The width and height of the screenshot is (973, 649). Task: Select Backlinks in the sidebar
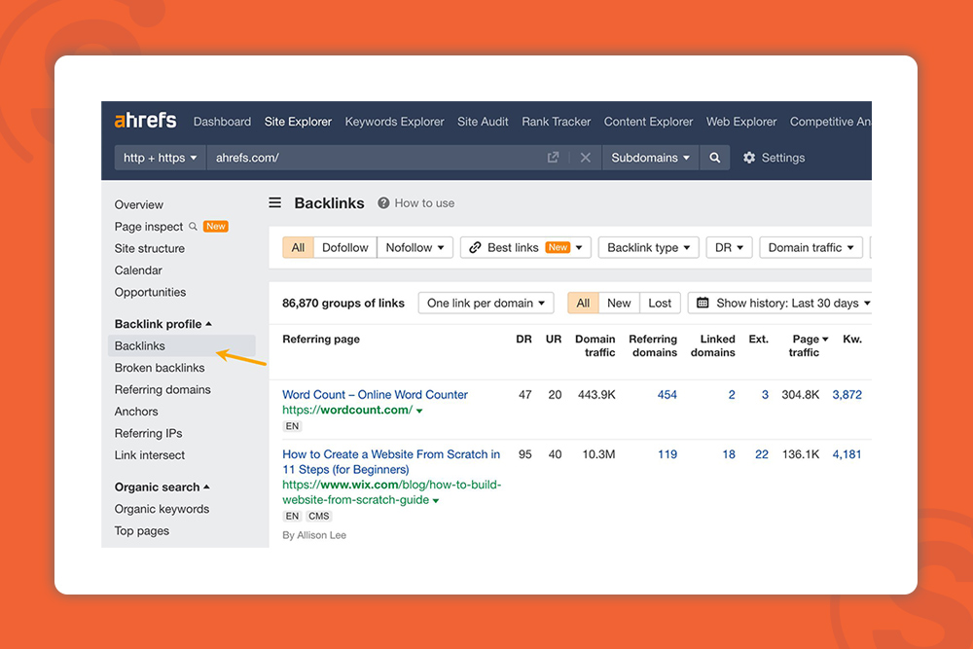(181, 345)
